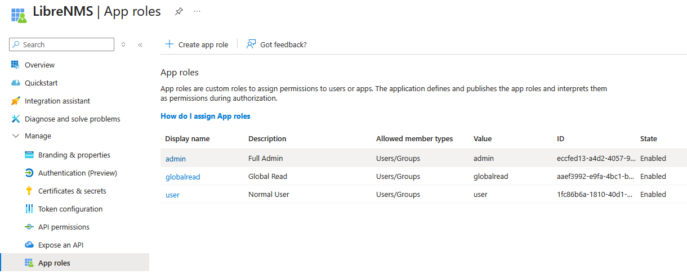
Task: Click the State column header
Action: [649, 138]
